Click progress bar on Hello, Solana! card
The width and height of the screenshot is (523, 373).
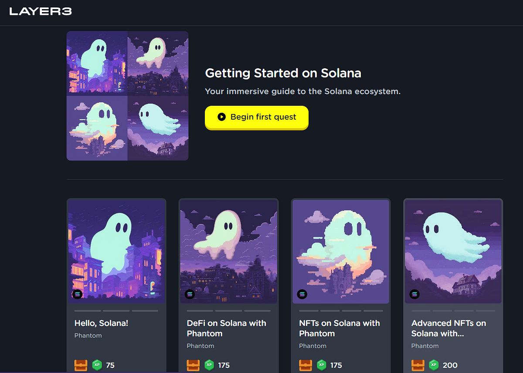click(116, 311)
